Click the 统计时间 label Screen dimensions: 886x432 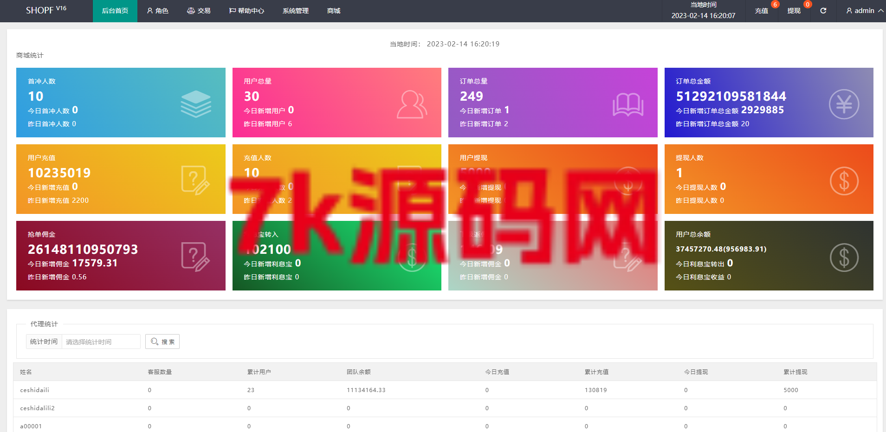44,342
